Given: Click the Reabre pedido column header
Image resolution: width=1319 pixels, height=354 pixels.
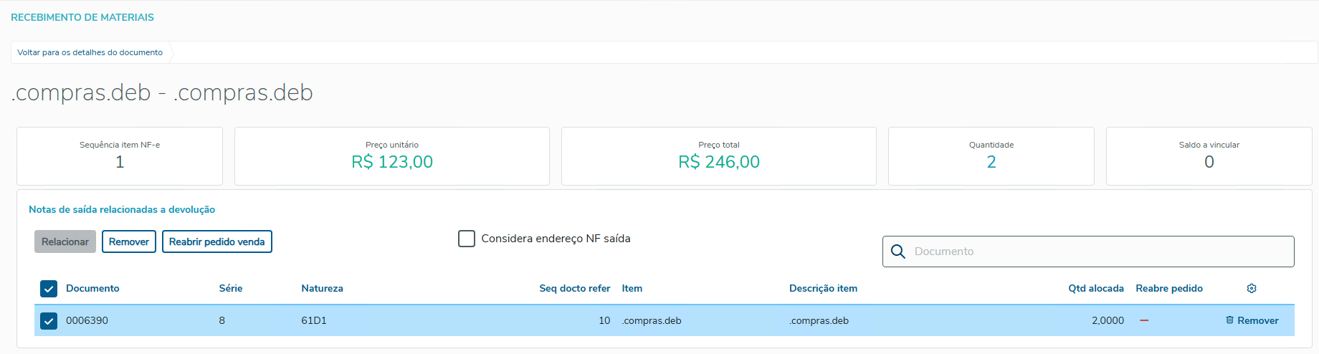Looking at the screenshot, I should (x=1169, y=288).
